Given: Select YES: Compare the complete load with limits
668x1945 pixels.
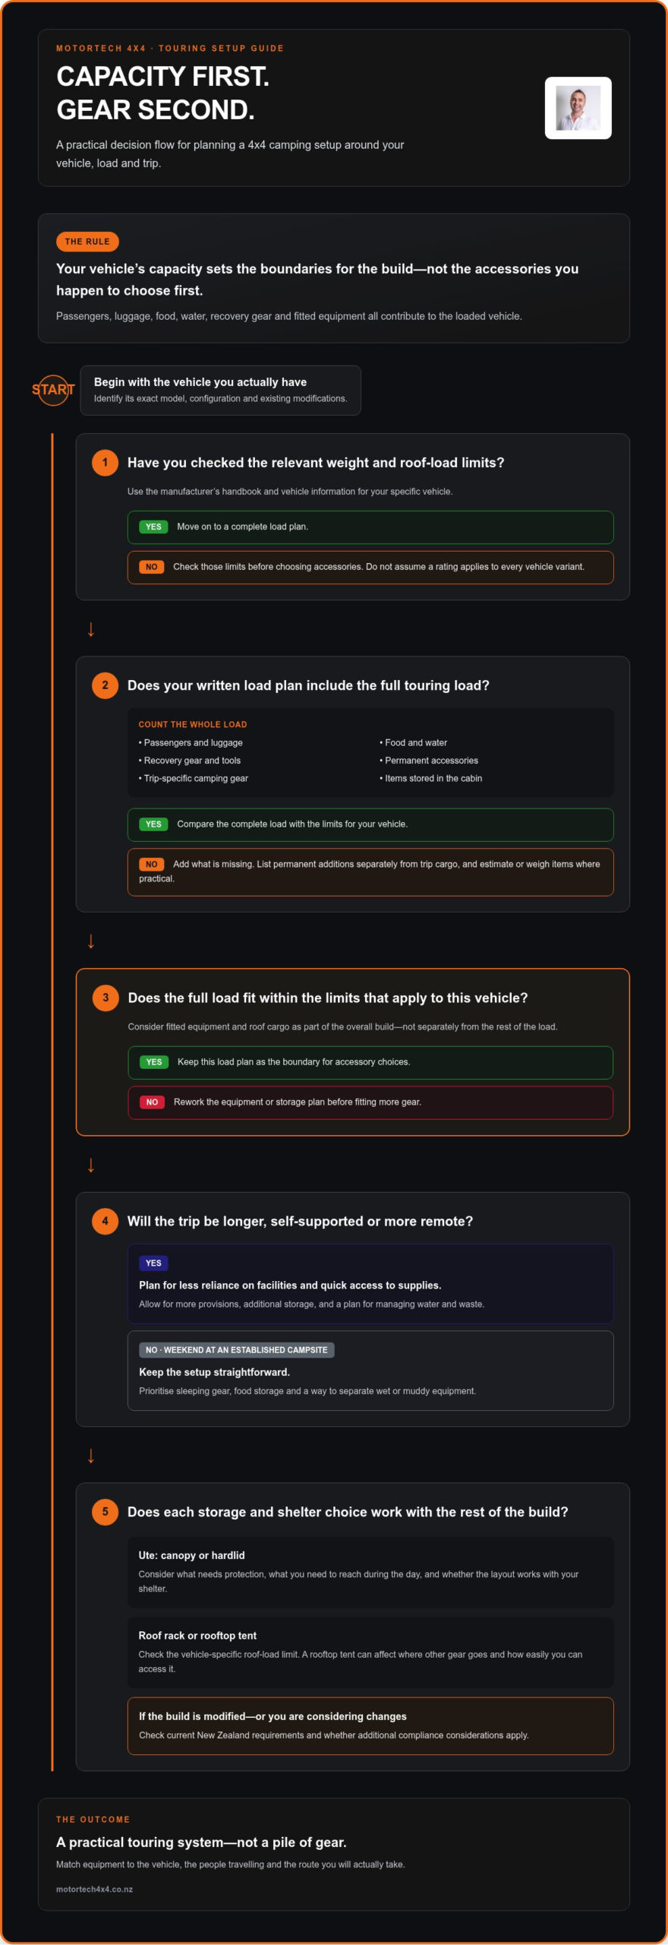Looking at the screenshot, I should tap(370, 825).
